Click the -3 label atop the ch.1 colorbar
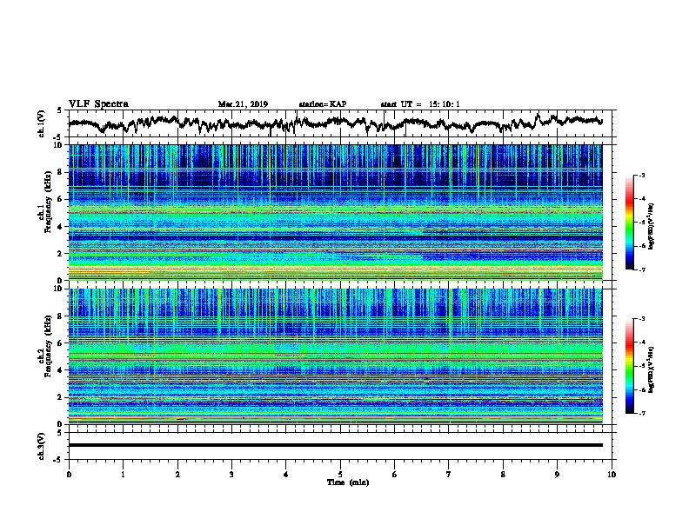Image resolution: width=689 pixels, height=532 pixels. pos(641,175)
